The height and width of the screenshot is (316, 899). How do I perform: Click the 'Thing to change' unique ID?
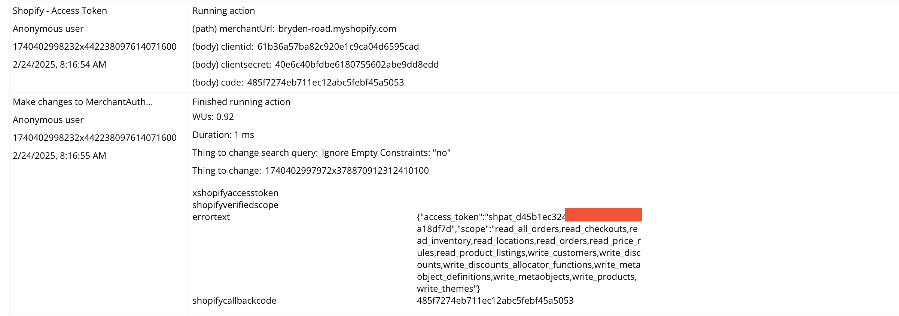[347, 171]
